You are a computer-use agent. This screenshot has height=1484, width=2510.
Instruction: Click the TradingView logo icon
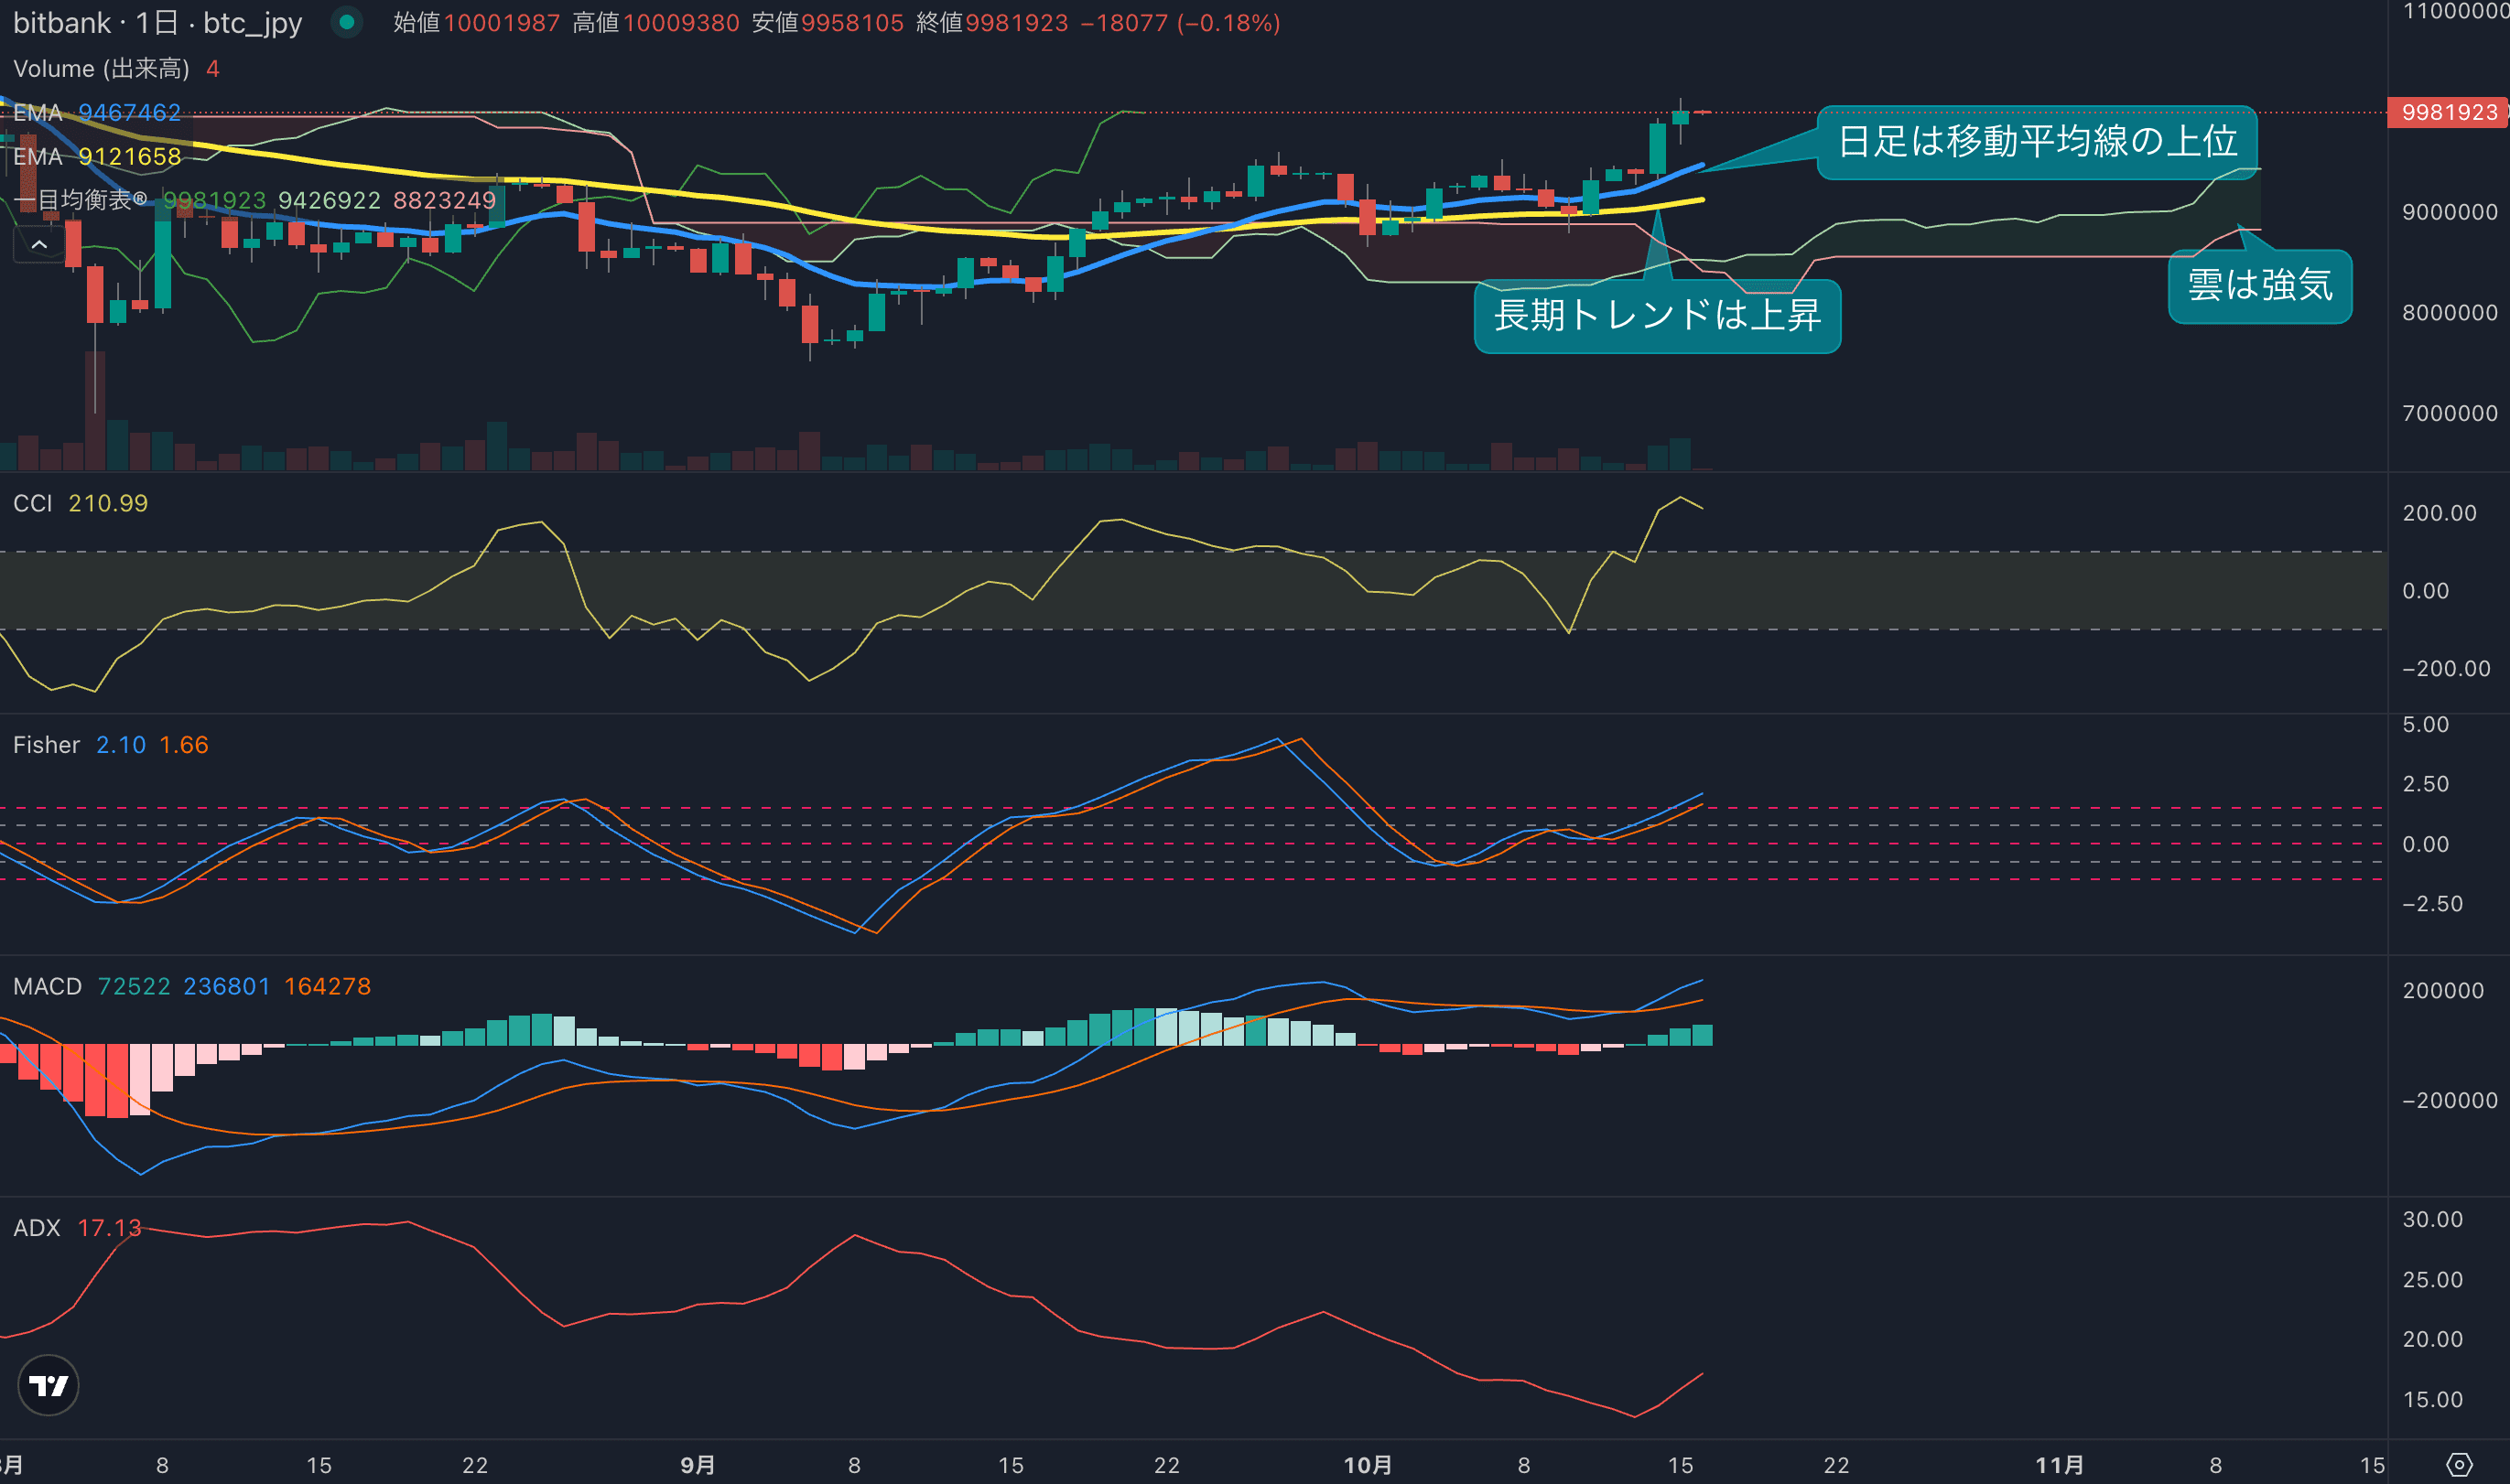[x=48, y=1385]
